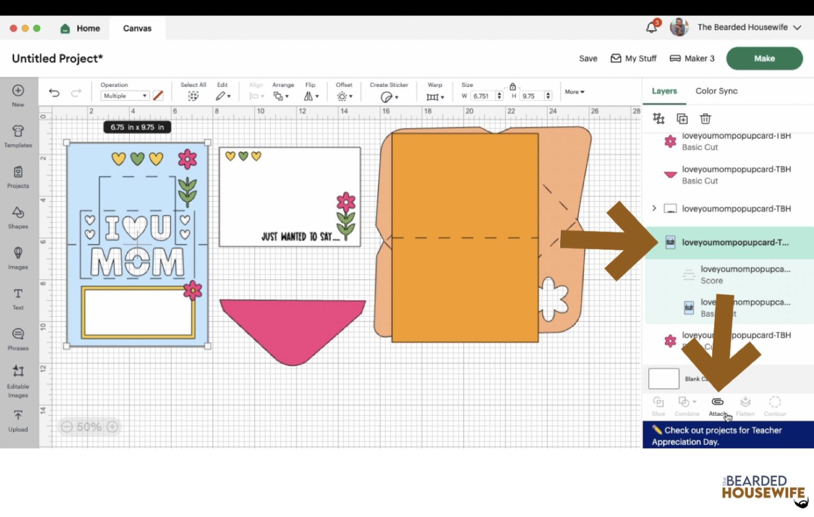
Task: Open the Projects panel
Action: 18,177
